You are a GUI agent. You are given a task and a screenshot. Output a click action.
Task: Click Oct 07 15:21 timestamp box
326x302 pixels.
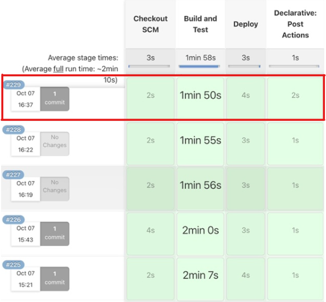point(26,279)
